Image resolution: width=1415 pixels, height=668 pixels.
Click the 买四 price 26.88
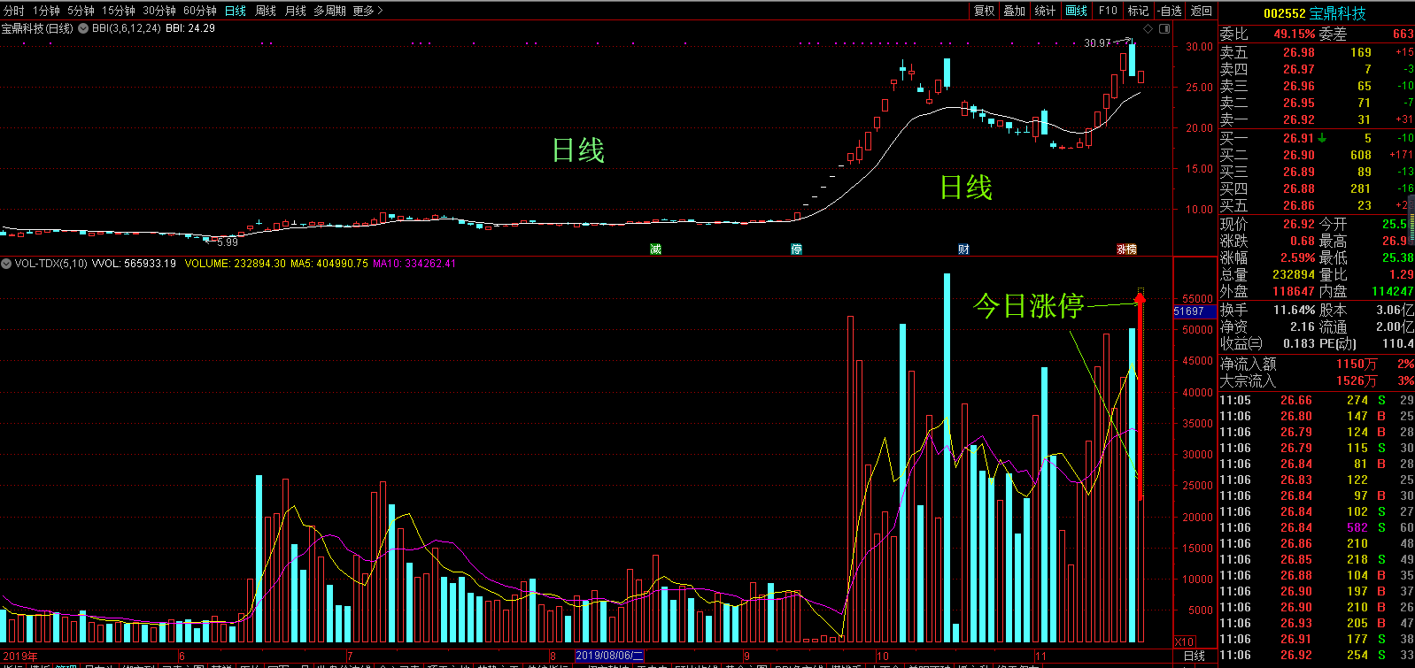click(1299, 188)
